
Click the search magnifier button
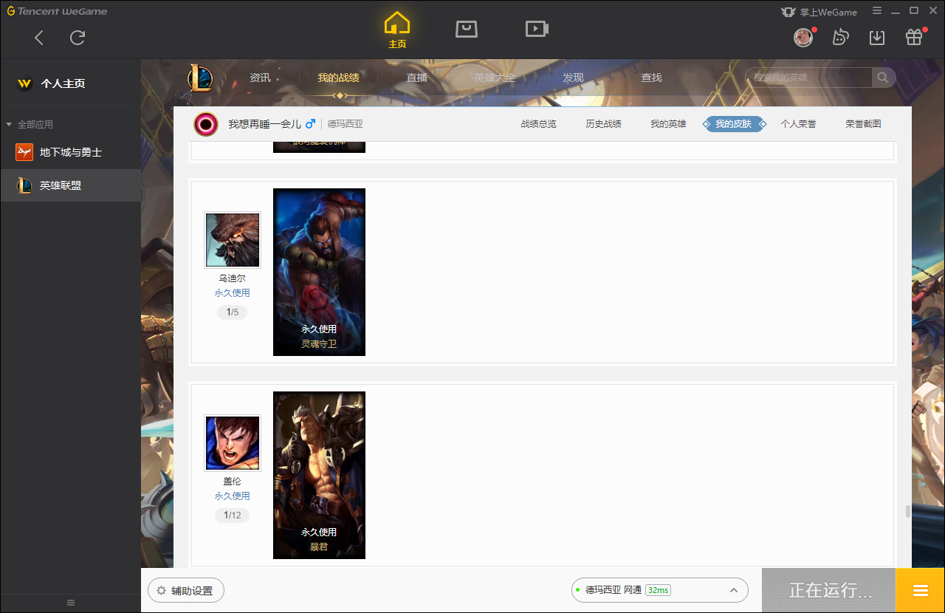tap(883, 78)
